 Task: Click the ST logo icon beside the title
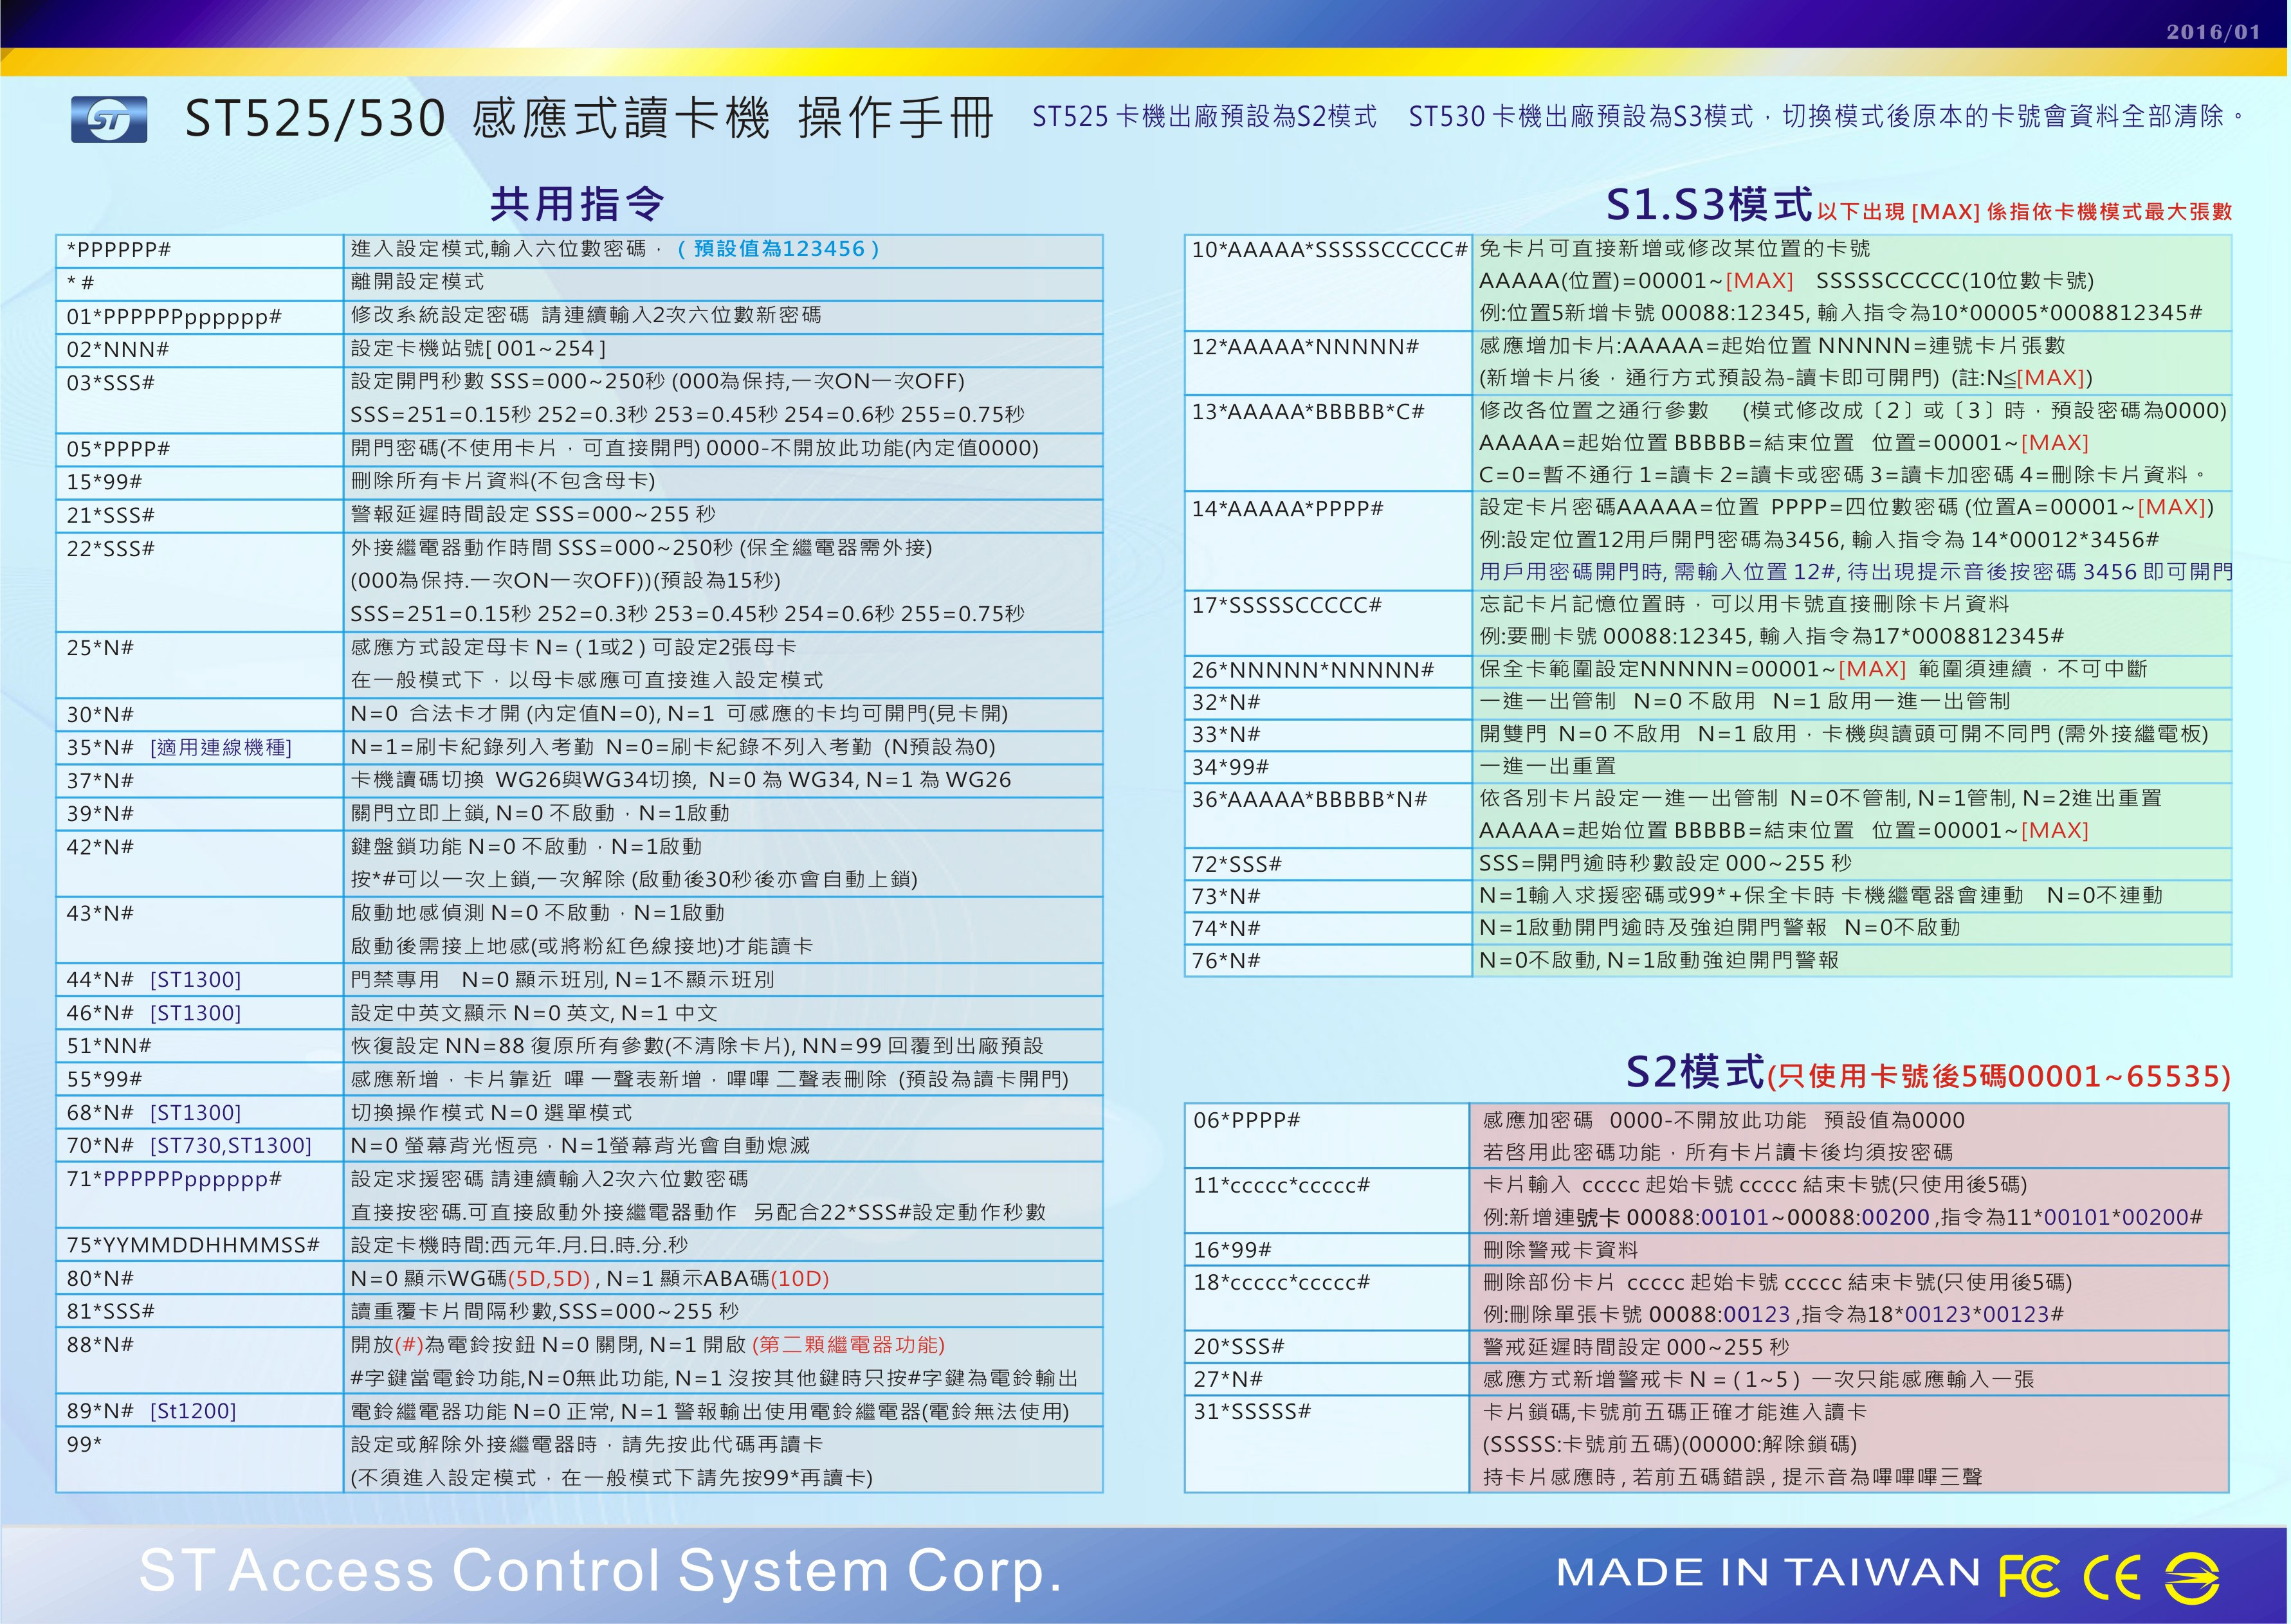(x=109, y=119)
